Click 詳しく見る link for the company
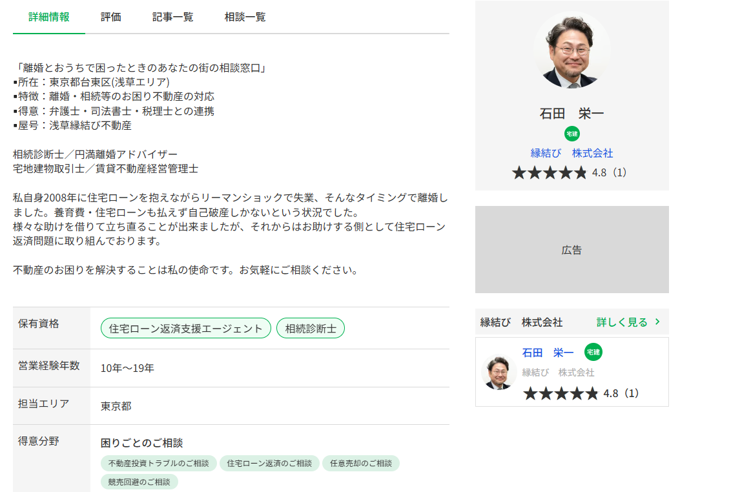The height and width of the screenshot is (492, 731). coord(621,322)
